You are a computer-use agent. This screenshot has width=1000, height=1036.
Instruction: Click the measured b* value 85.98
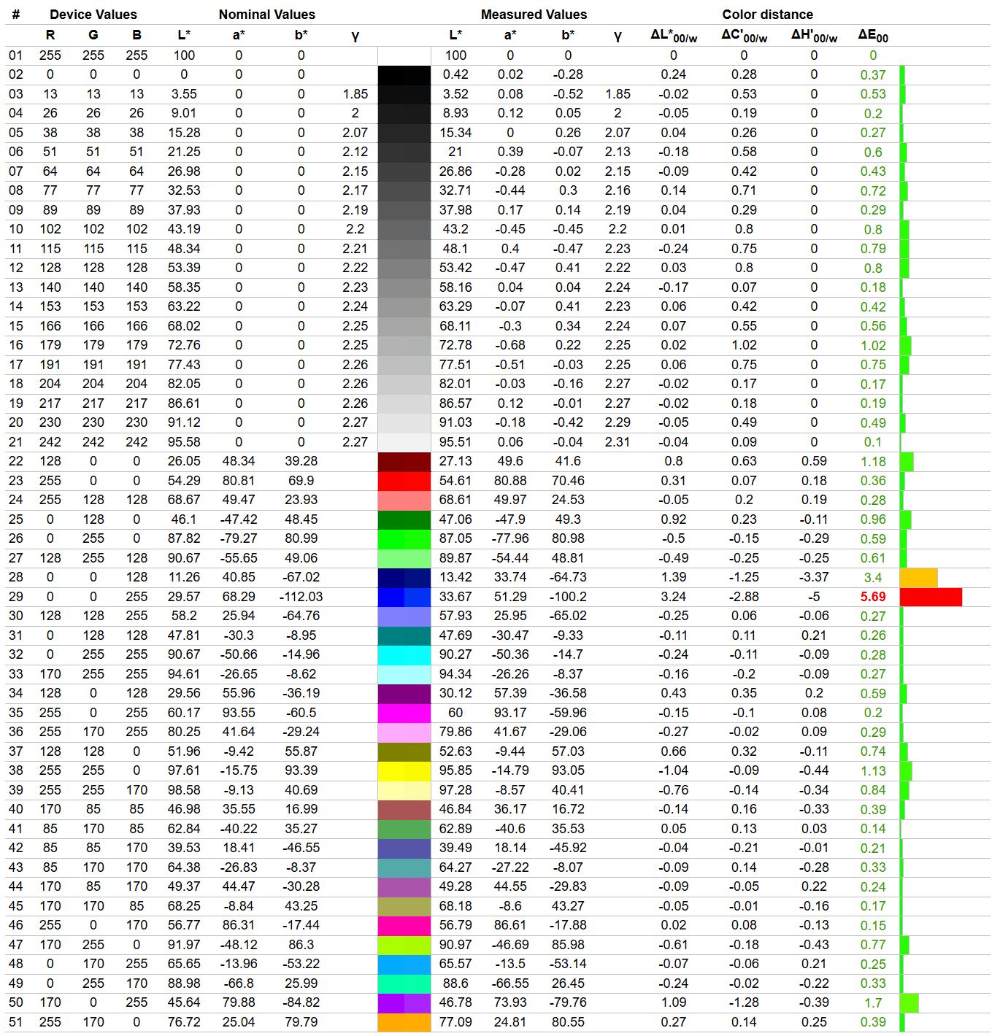pos(568,945)
